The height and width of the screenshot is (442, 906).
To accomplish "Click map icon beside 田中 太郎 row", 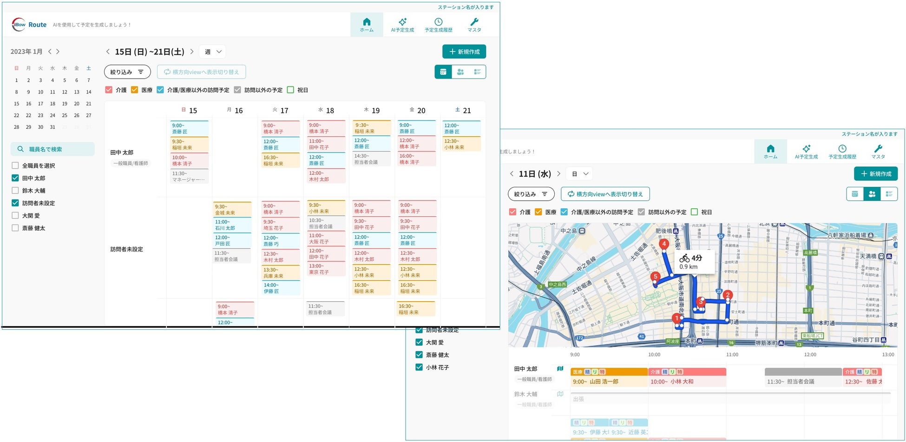I will click(560, 369).
